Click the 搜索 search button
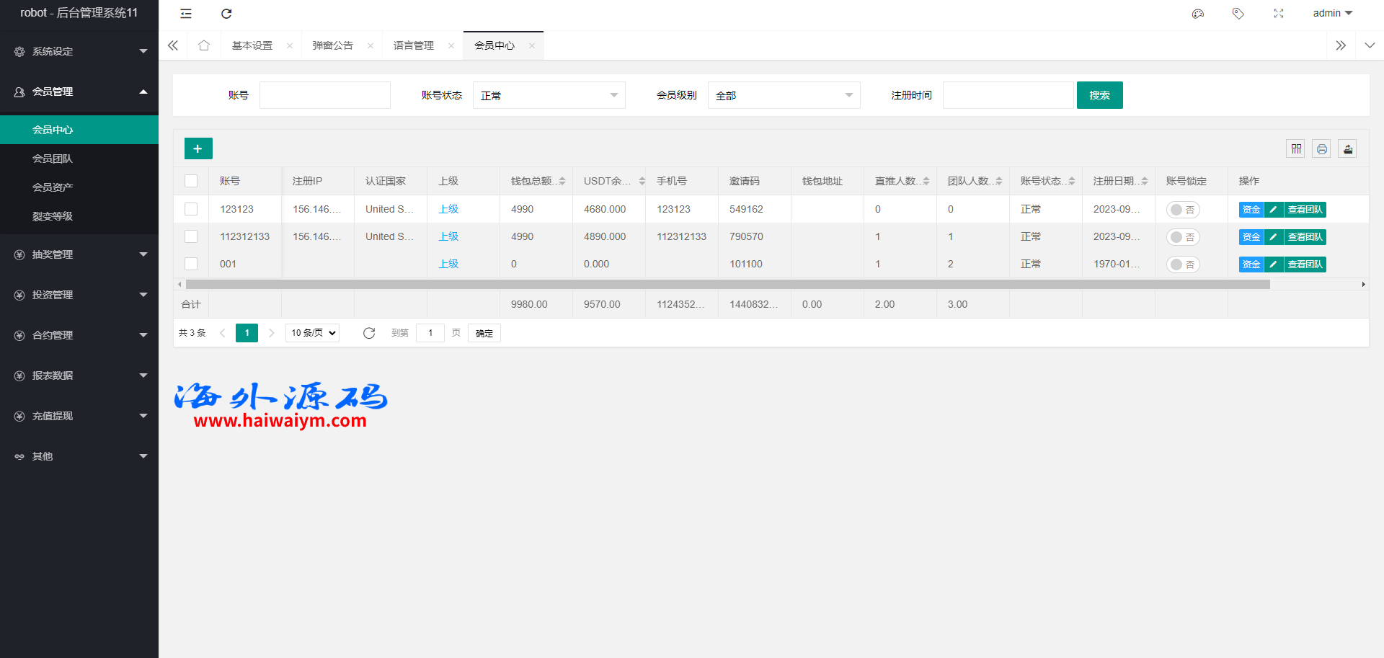The height and width of the screenshot is (658, 1384). 1099,95
